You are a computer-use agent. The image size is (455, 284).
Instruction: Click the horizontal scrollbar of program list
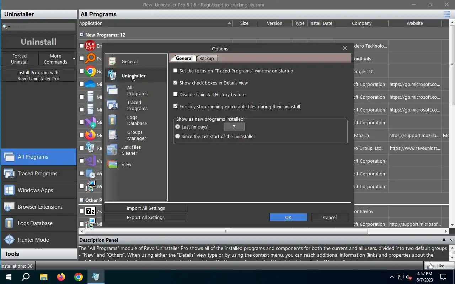coord(226,231)
